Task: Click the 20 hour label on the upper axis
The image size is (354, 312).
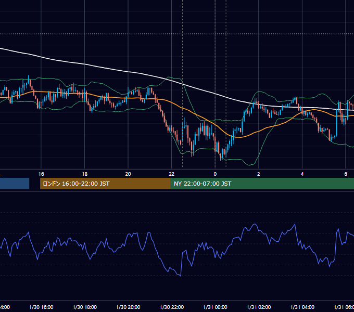Action: [x=128, y=174]
